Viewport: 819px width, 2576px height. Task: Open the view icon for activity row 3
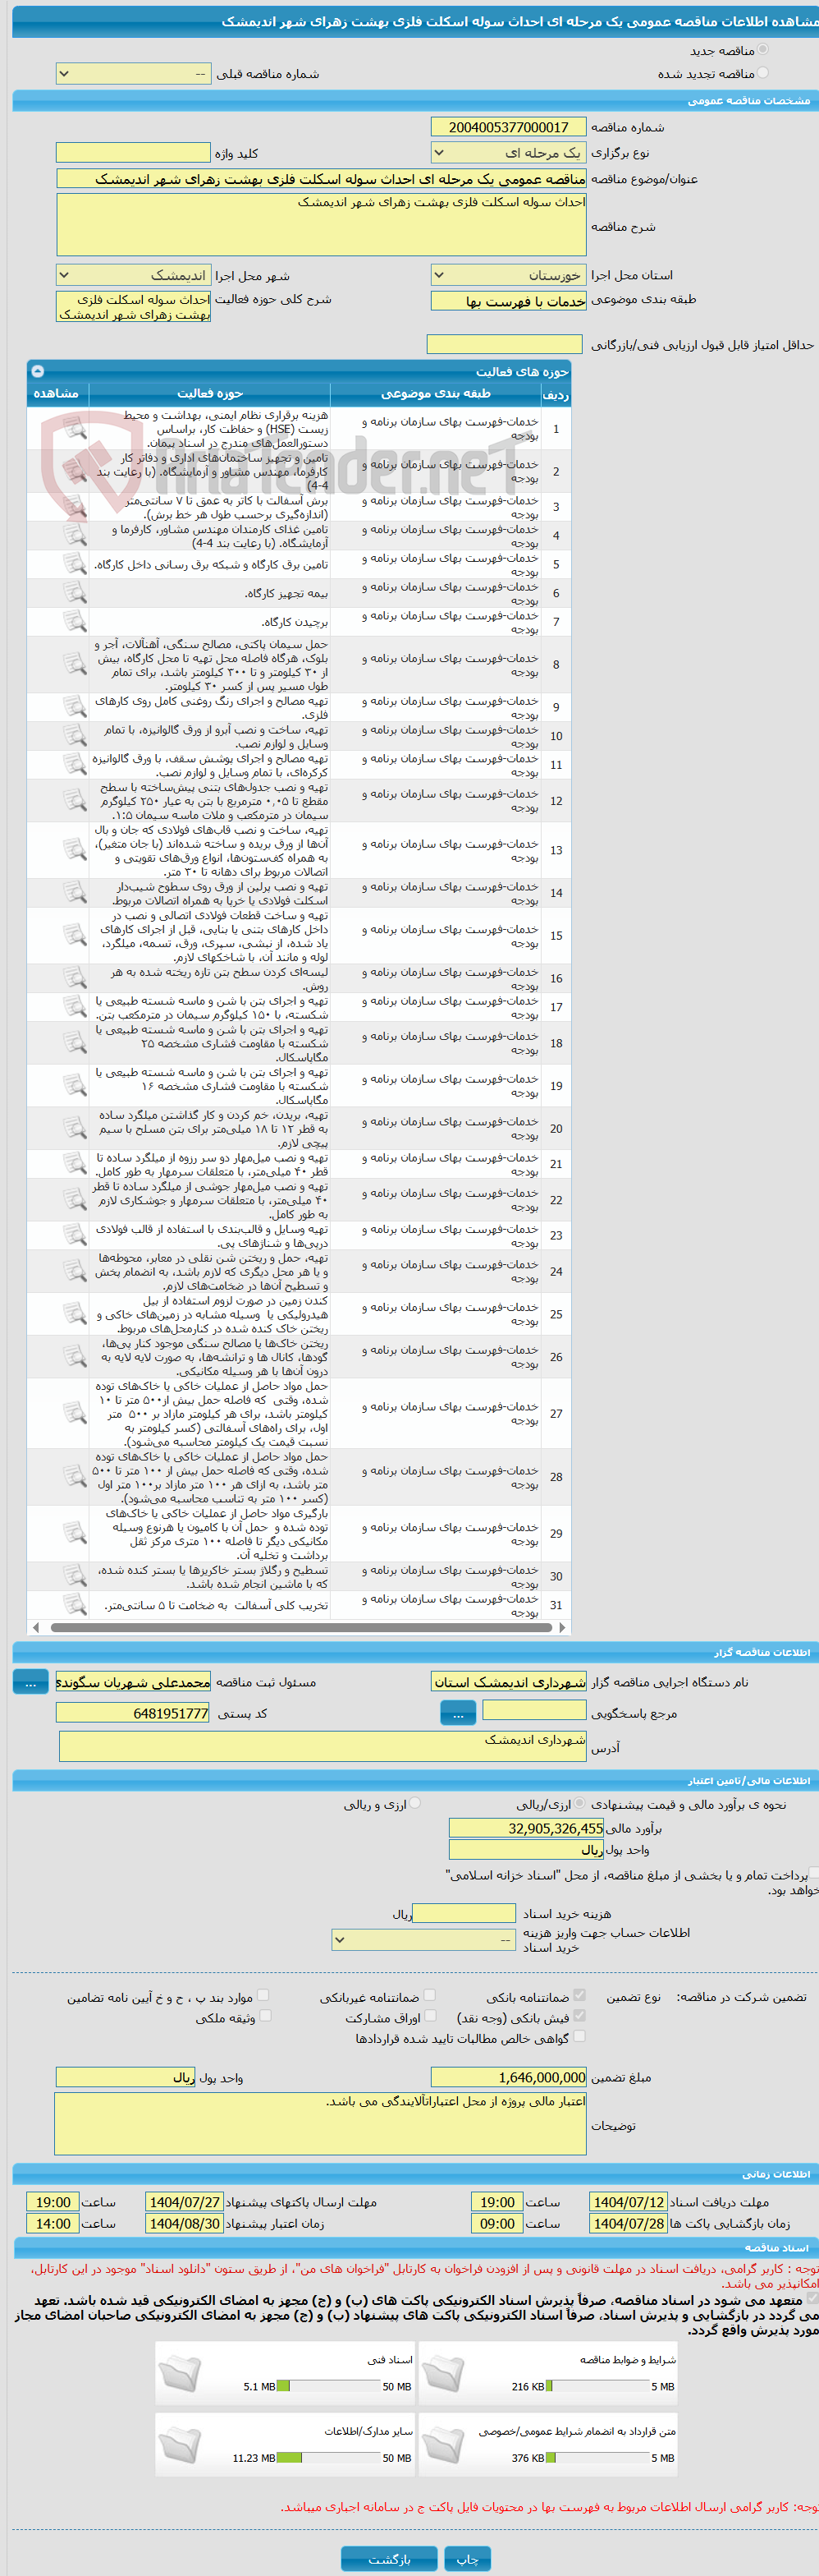click(75, 507)
